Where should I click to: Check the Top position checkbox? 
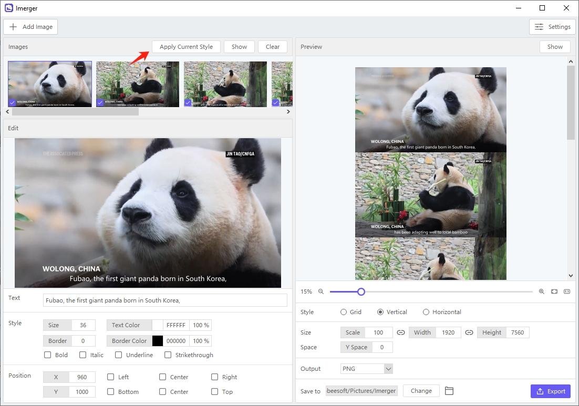click(214, 392)
